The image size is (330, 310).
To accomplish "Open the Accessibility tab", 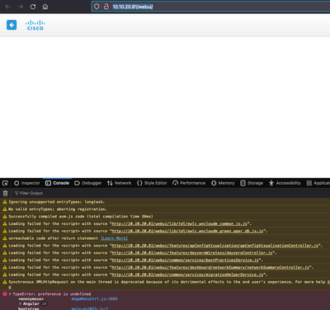I will tap(285, 183).
